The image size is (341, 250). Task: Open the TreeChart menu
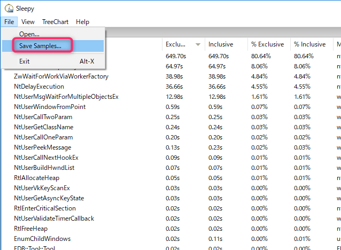(55, 22)
